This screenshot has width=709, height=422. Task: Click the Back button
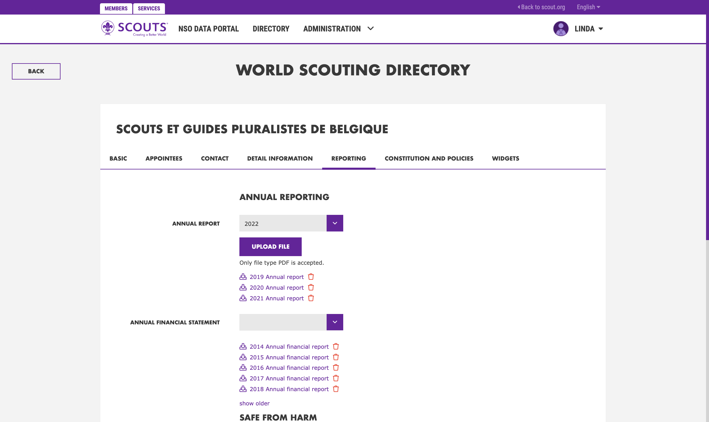36,71
